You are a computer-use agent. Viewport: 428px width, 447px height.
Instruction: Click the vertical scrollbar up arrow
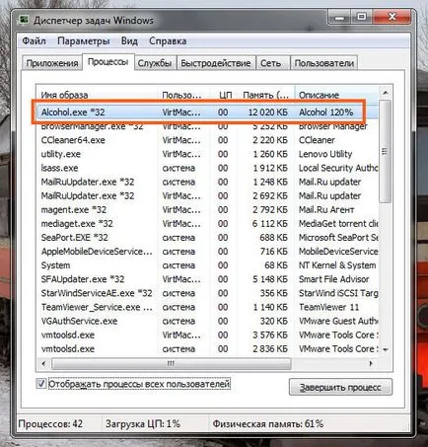pyautogui.click(x=386, y=94)
